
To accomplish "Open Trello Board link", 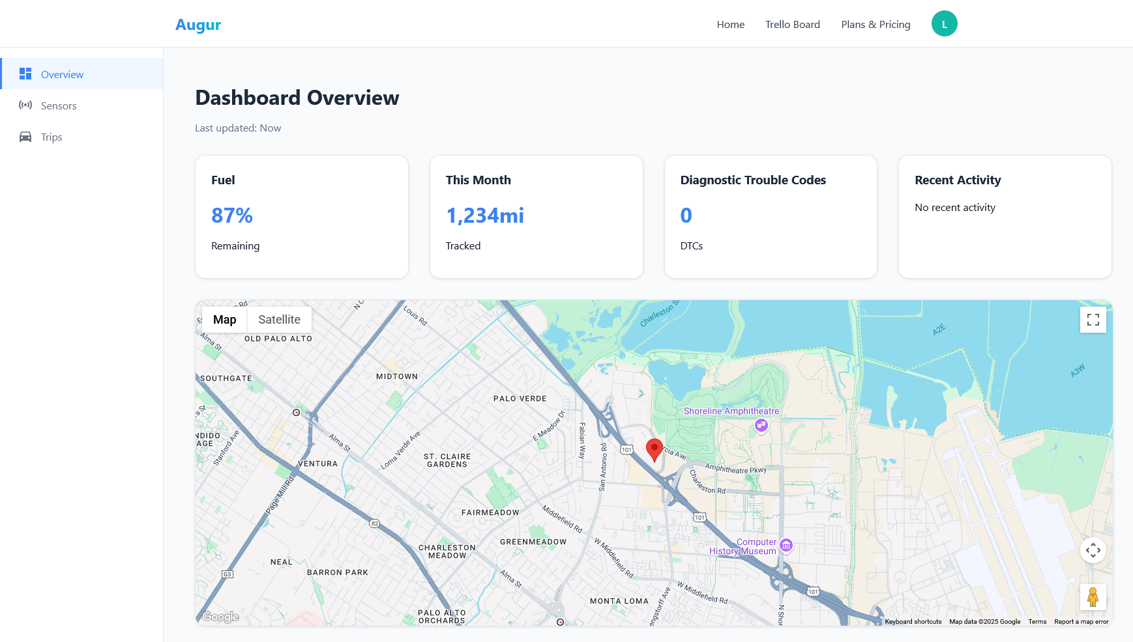I will [792, 24].
